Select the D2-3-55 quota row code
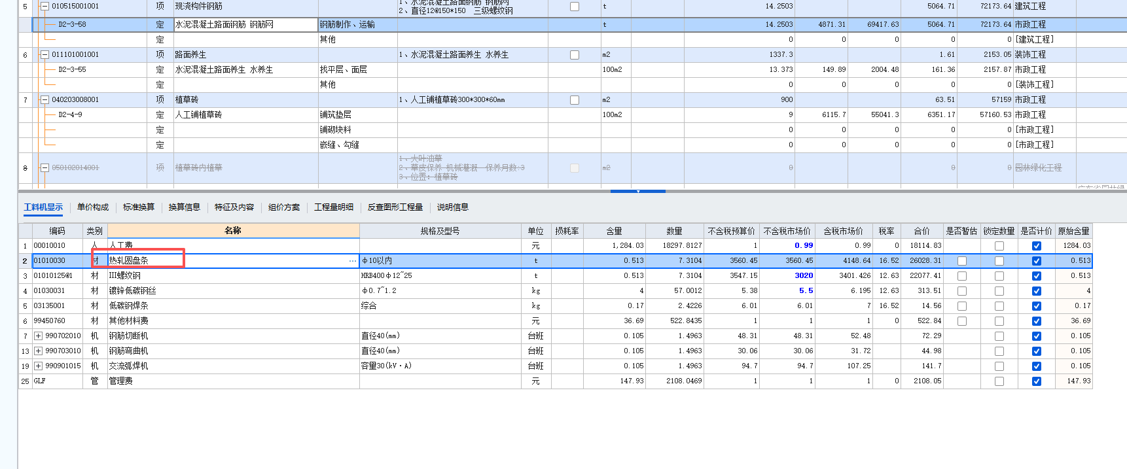The image size is (1127, 469). [72, 70]
